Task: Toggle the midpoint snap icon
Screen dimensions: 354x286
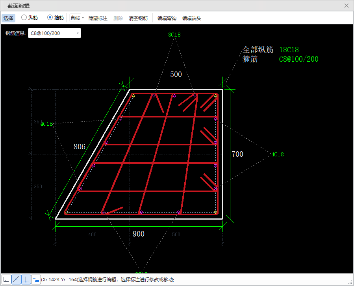Action: [16, 279]
